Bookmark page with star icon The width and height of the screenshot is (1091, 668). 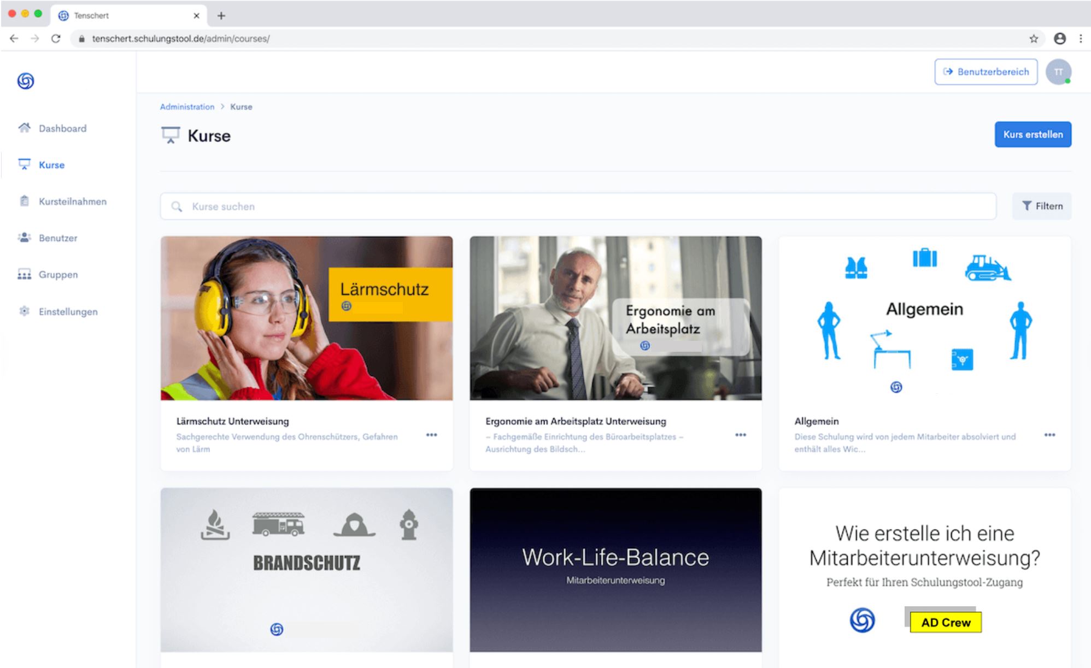[1033, 39]
